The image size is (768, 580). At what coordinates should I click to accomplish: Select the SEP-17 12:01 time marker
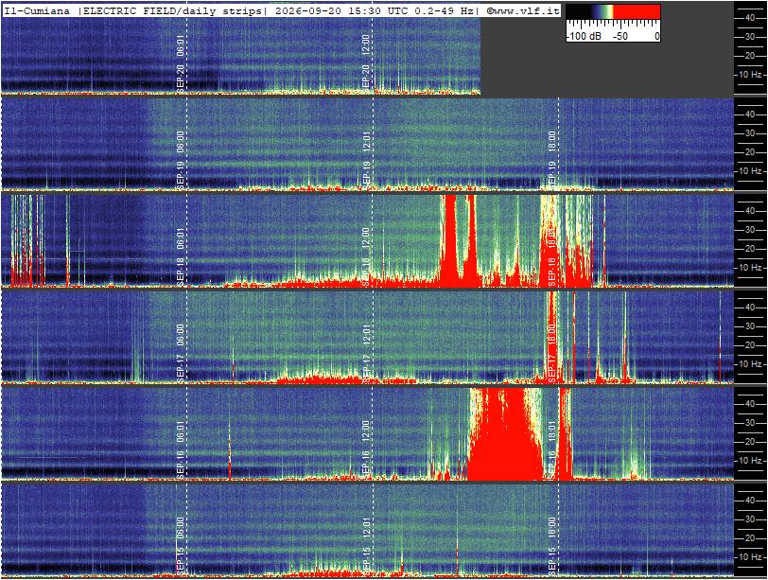(366, 352)
